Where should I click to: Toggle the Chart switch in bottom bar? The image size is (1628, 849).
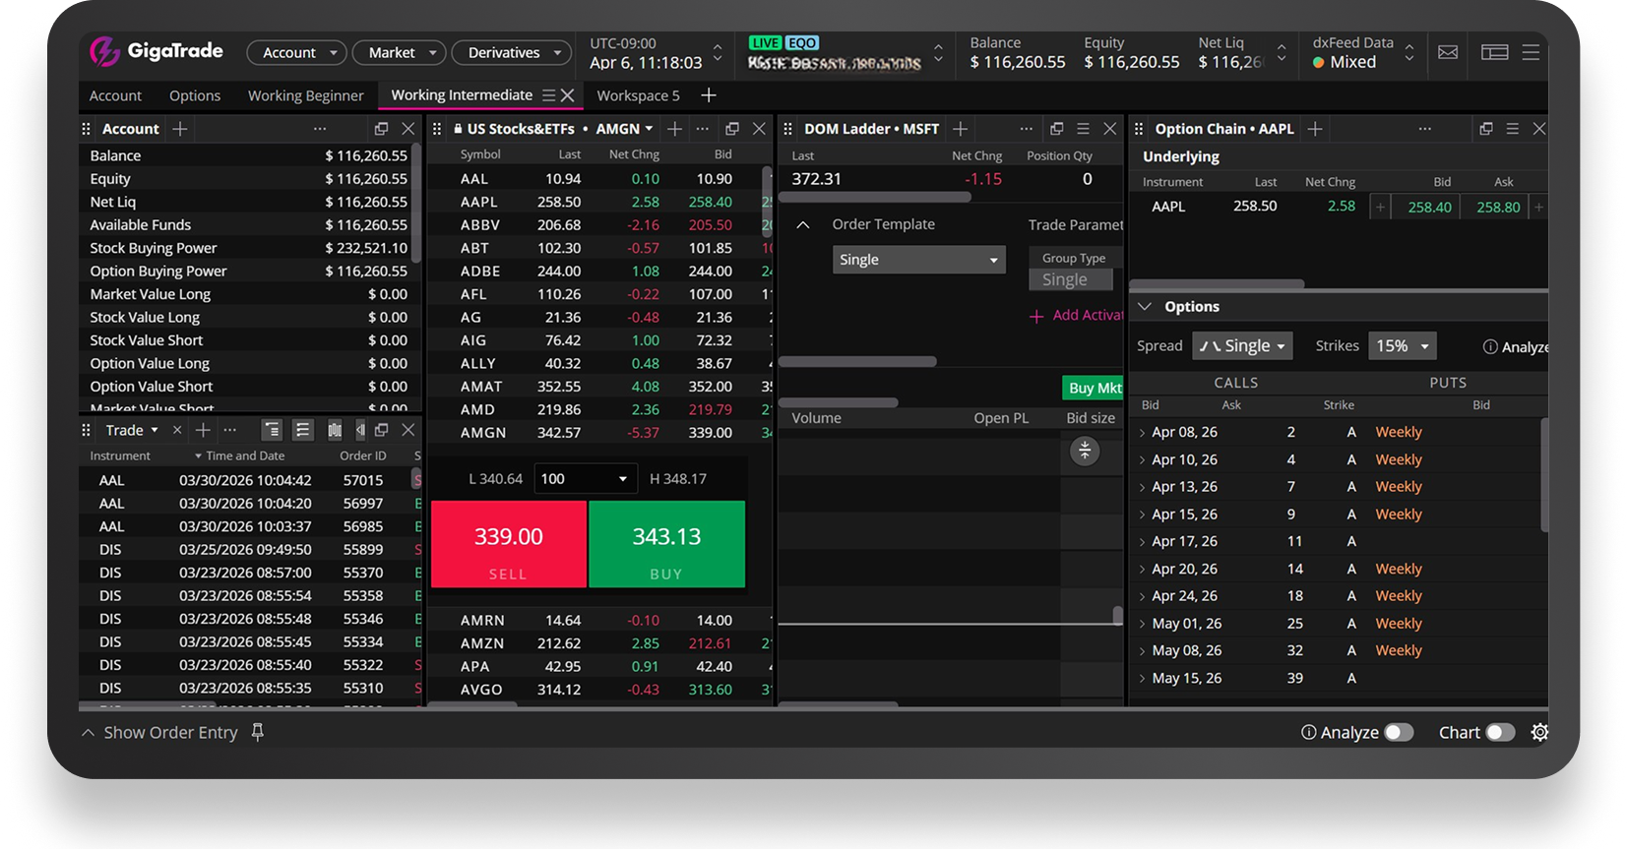1500,732
